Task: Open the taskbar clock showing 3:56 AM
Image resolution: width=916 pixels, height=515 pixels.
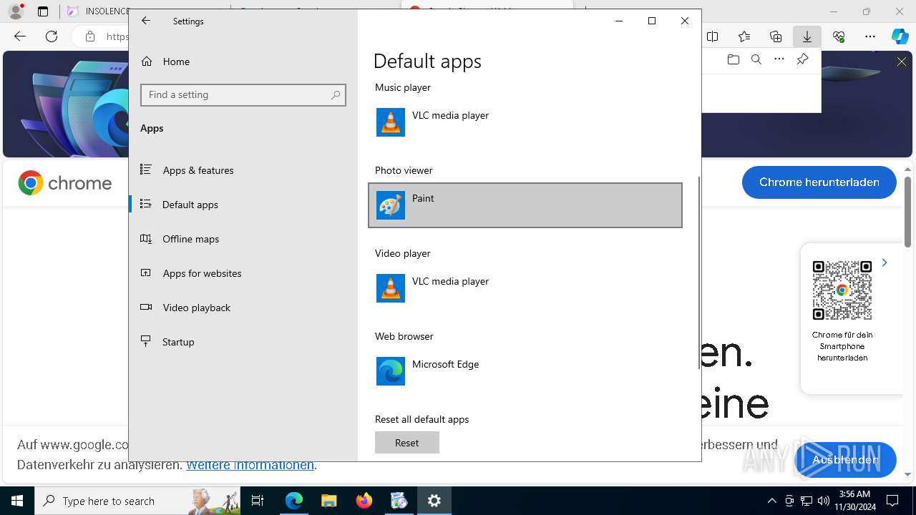Action: (x=854, y=501)
